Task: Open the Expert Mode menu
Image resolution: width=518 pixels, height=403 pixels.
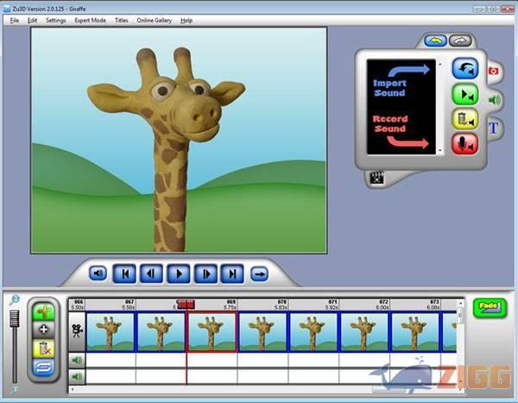Action: pos(91,20)
